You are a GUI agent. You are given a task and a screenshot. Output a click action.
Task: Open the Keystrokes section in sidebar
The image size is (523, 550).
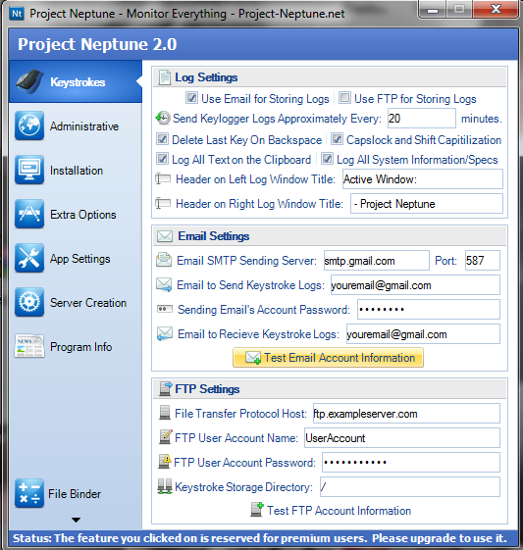point(76,81)
